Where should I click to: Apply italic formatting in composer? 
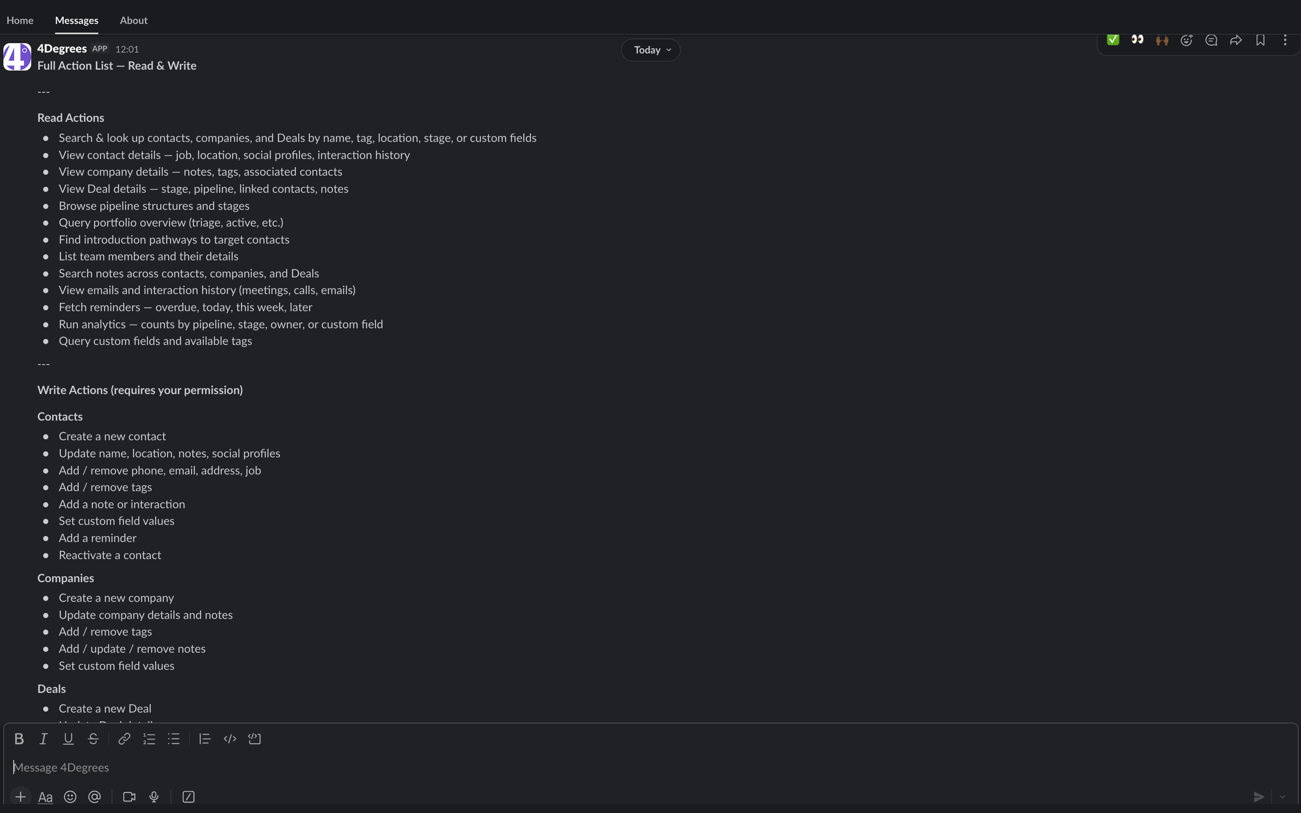tap(44, 739)
